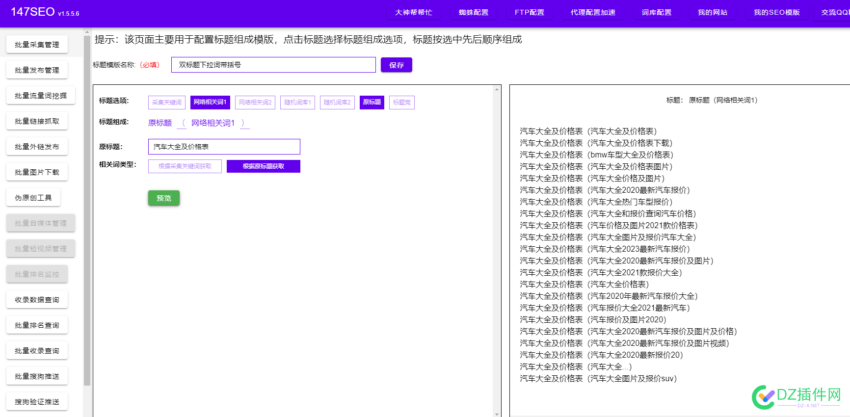Toggle the 标题党 title option
This screenshot has width=850, height=417.
tap(402, 102)
